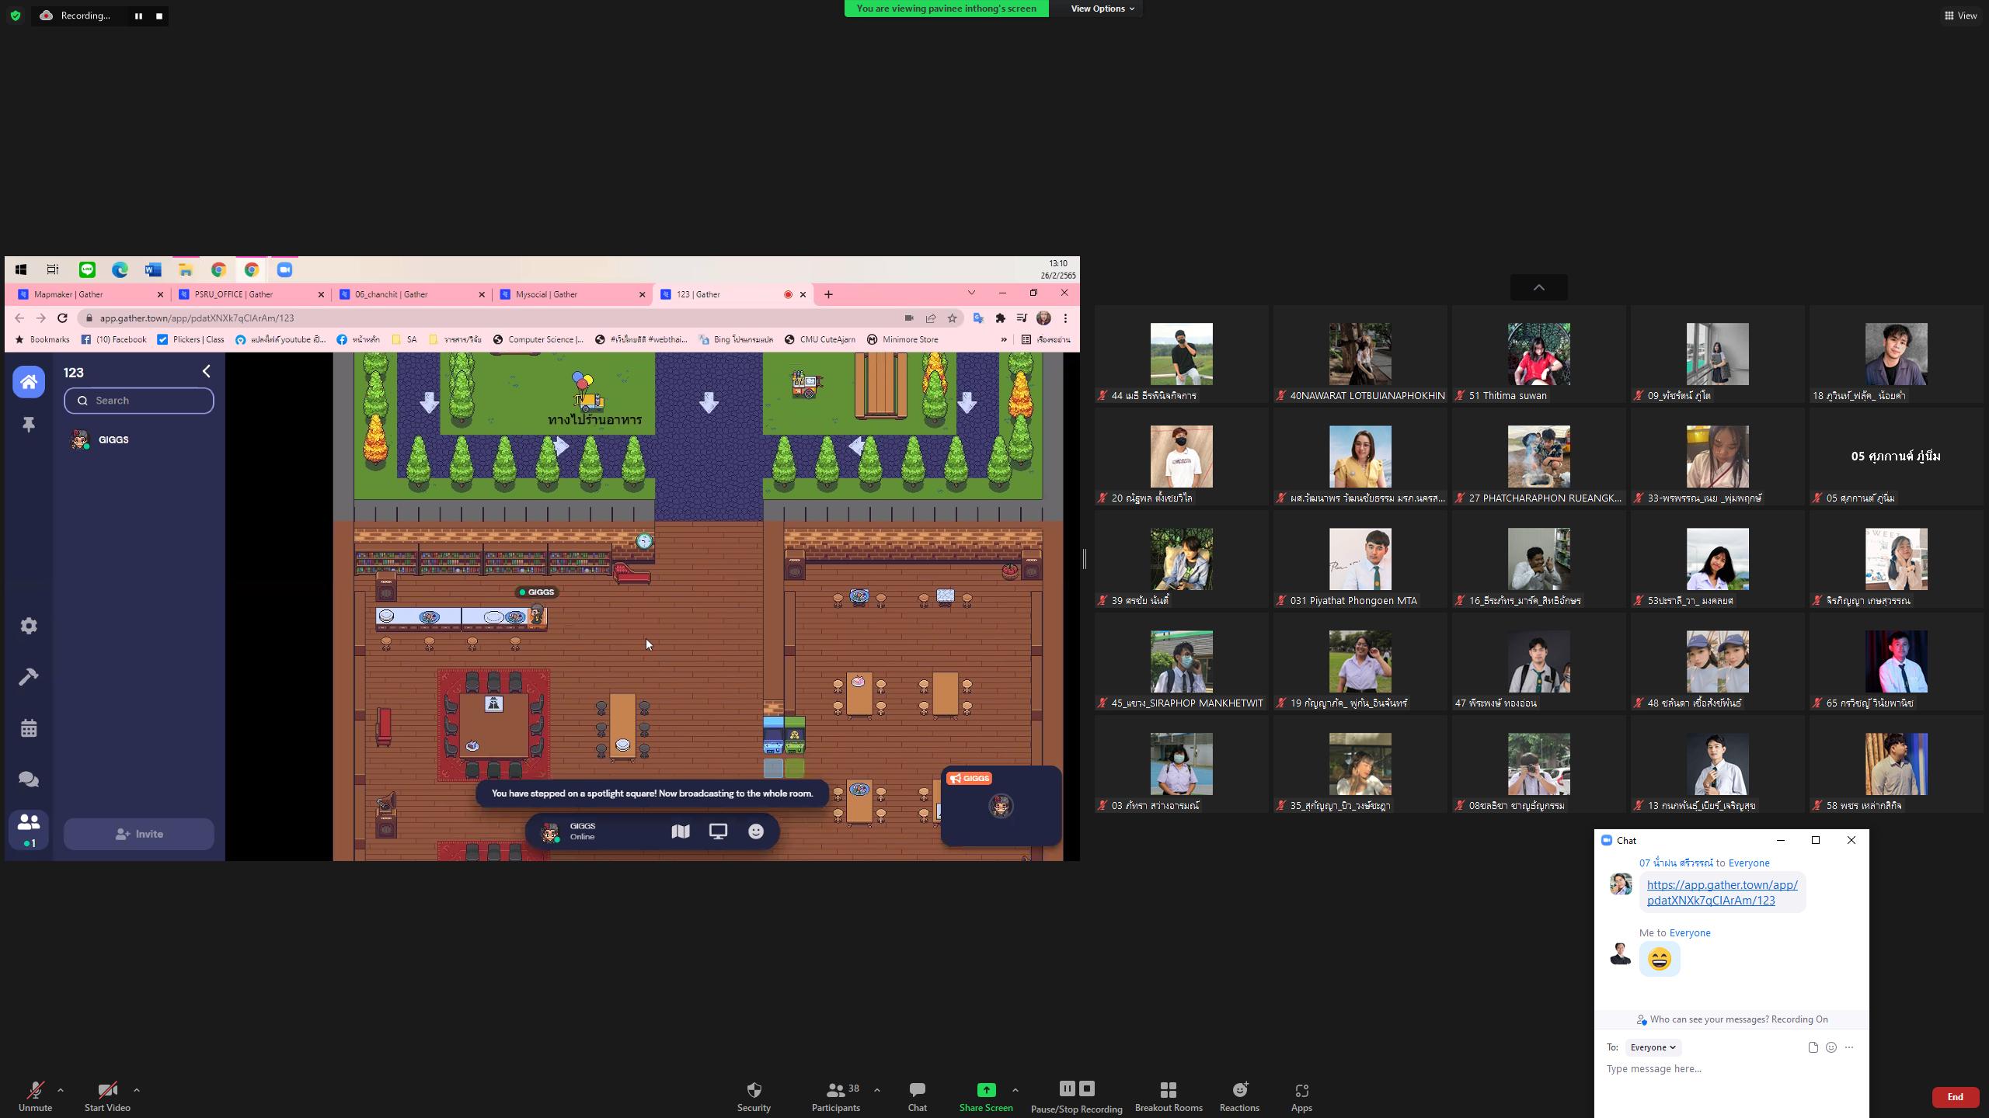Pause the Zoom recording indicator
Viewport: 1989px width, 1118px height.
click(138, 16)
